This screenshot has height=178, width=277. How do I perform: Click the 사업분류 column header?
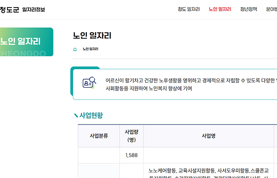99,136
